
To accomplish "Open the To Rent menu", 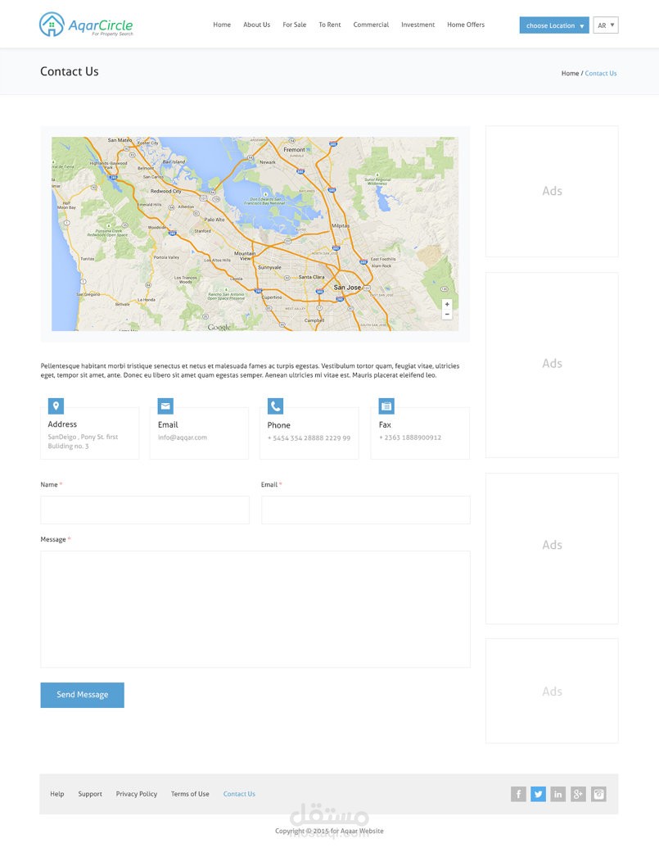I will (x=330, y=25).
